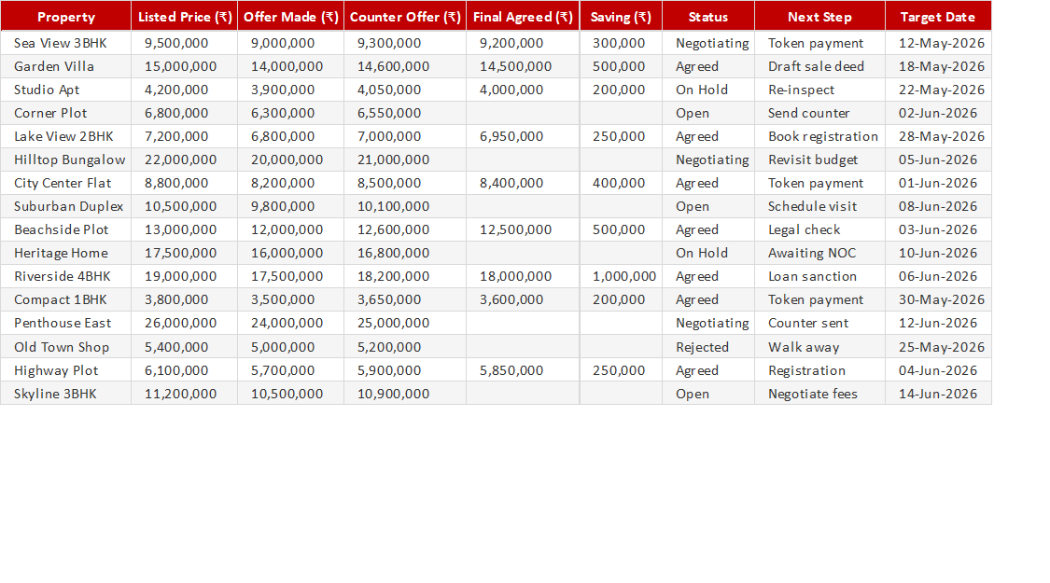Select the Offer Made (₹) header
Viewport: 1050px width, 583px height.
[290, 17]
